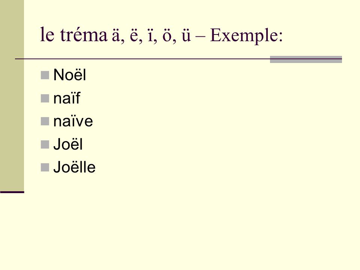Select the bullet marker beside naïve
360x270 pixels.
45,121
